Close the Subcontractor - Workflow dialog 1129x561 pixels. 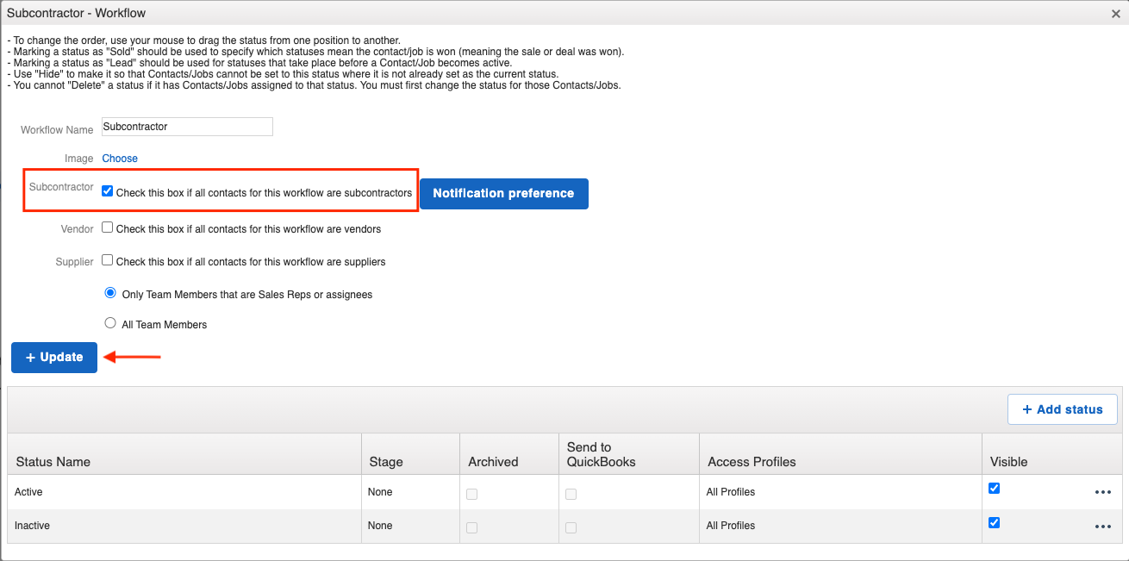[x=1116, y=14]
